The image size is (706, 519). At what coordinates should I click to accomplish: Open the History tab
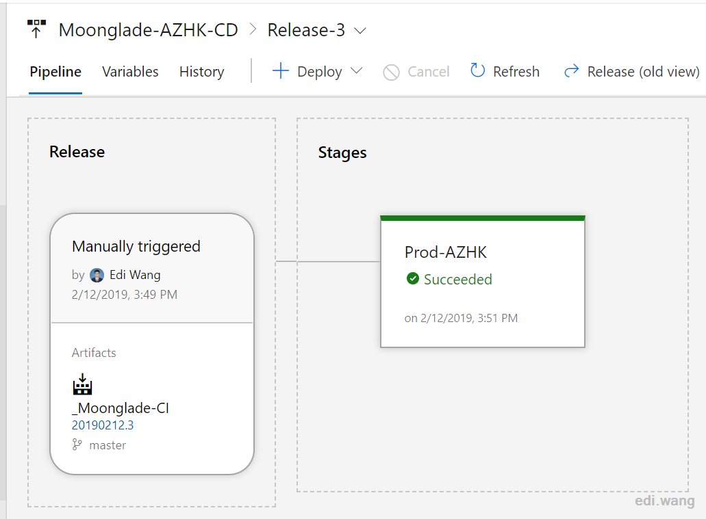click(202, 72)
